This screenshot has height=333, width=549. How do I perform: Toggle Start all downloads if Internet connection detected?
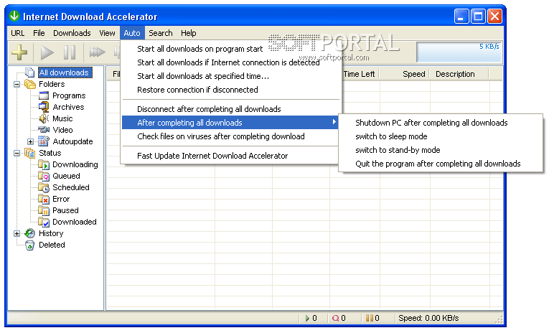(230, 62)
